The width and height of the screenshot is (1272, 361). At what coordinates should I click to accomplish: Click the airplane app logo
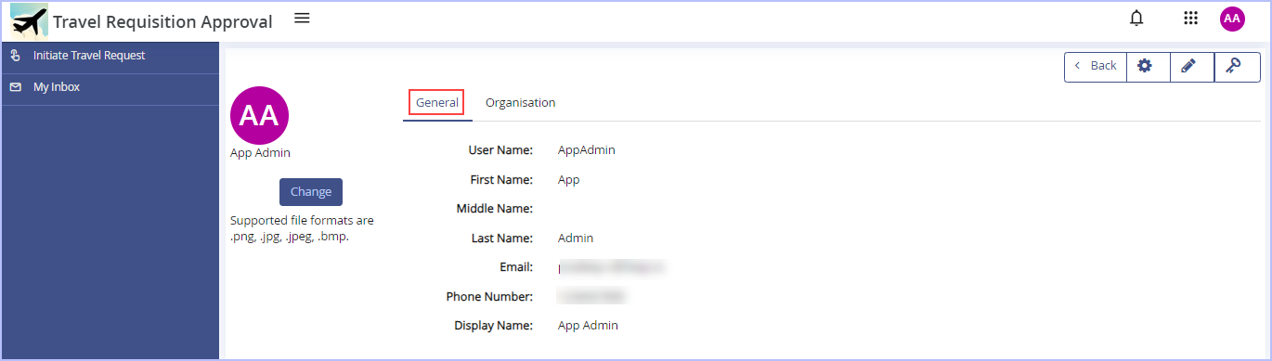[29, 20]
